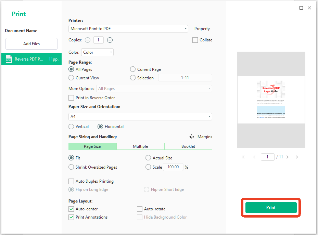Select the Current Page radio button
The image size is (318, 235).
click(132, 69)
